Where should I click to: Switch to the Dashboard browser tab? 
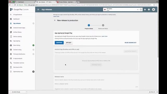(x=25, y=2)
